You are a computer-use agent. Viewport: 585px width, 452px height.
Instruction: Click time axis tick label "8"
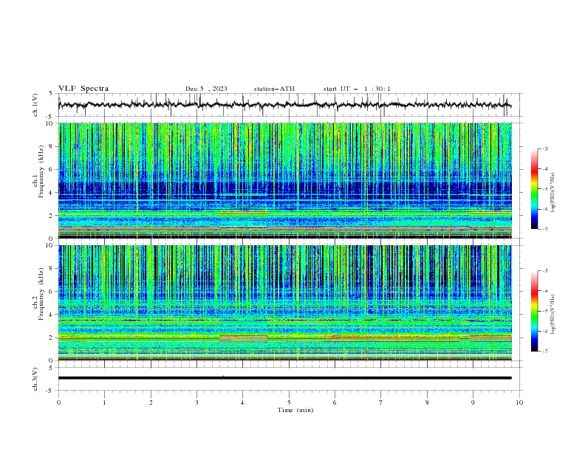(427, 403)
